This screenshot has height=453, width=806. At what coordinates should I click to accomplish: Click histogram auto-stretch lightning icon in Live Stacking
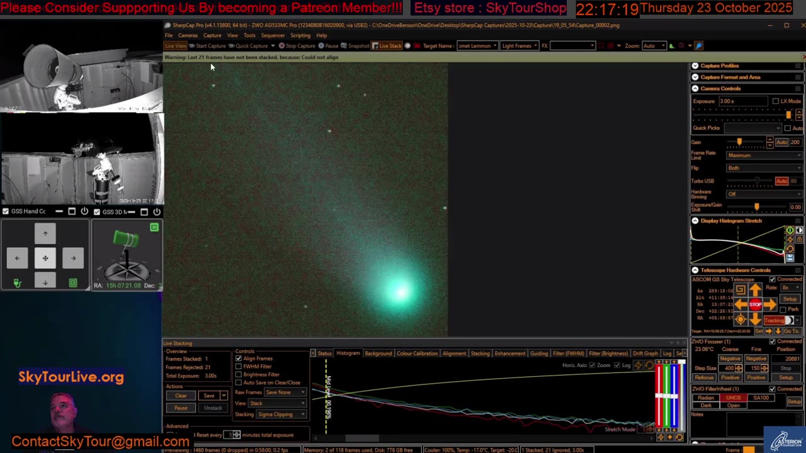[638, 366]
